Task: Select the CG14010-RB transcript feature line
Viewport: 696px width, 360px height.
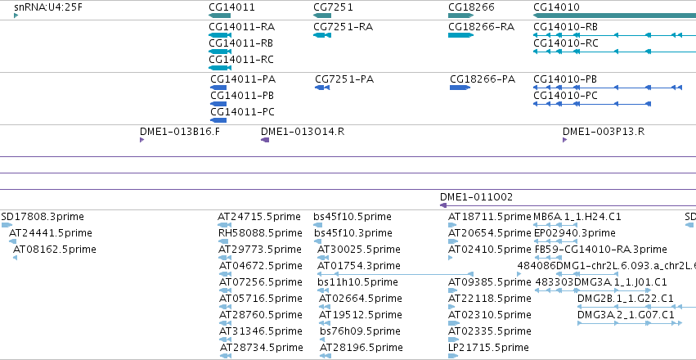Action: coord(614,35)
